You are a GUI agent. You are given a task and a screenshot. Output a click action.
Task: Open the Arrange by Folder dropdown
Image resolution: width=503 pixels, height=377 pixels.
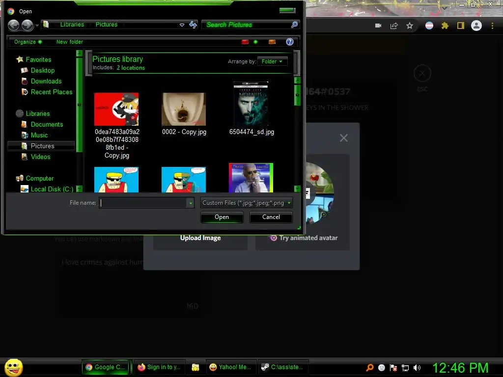272,61
